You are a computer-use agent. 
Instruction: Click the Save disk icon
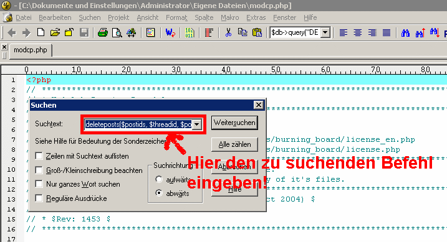click(84, 32)
